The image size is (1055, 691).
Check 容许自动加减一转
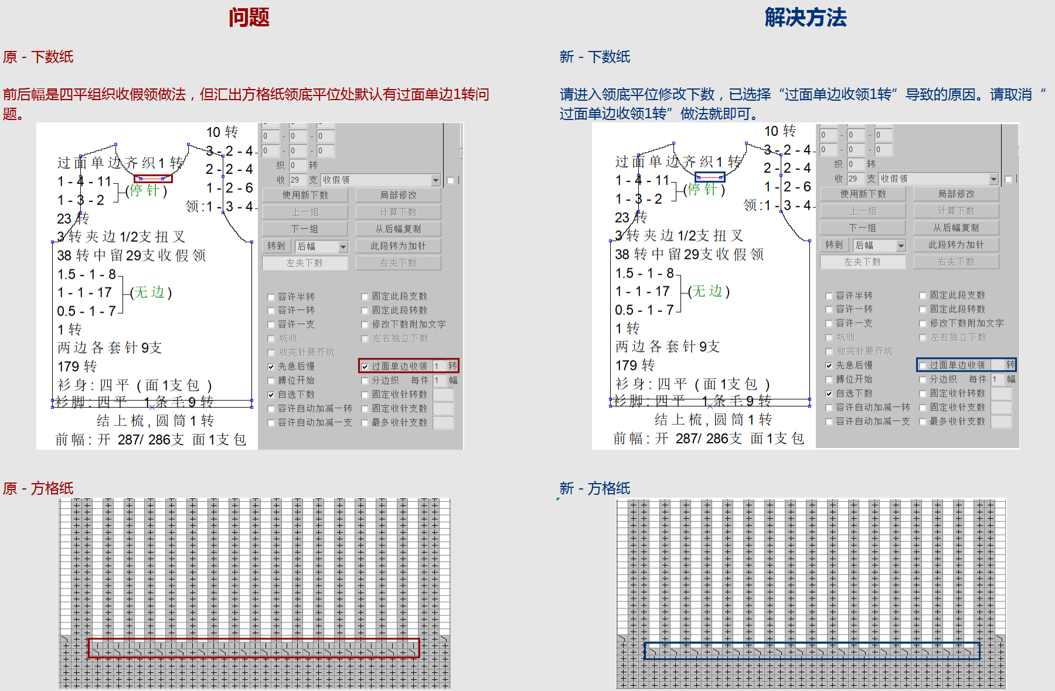(270, 408)
